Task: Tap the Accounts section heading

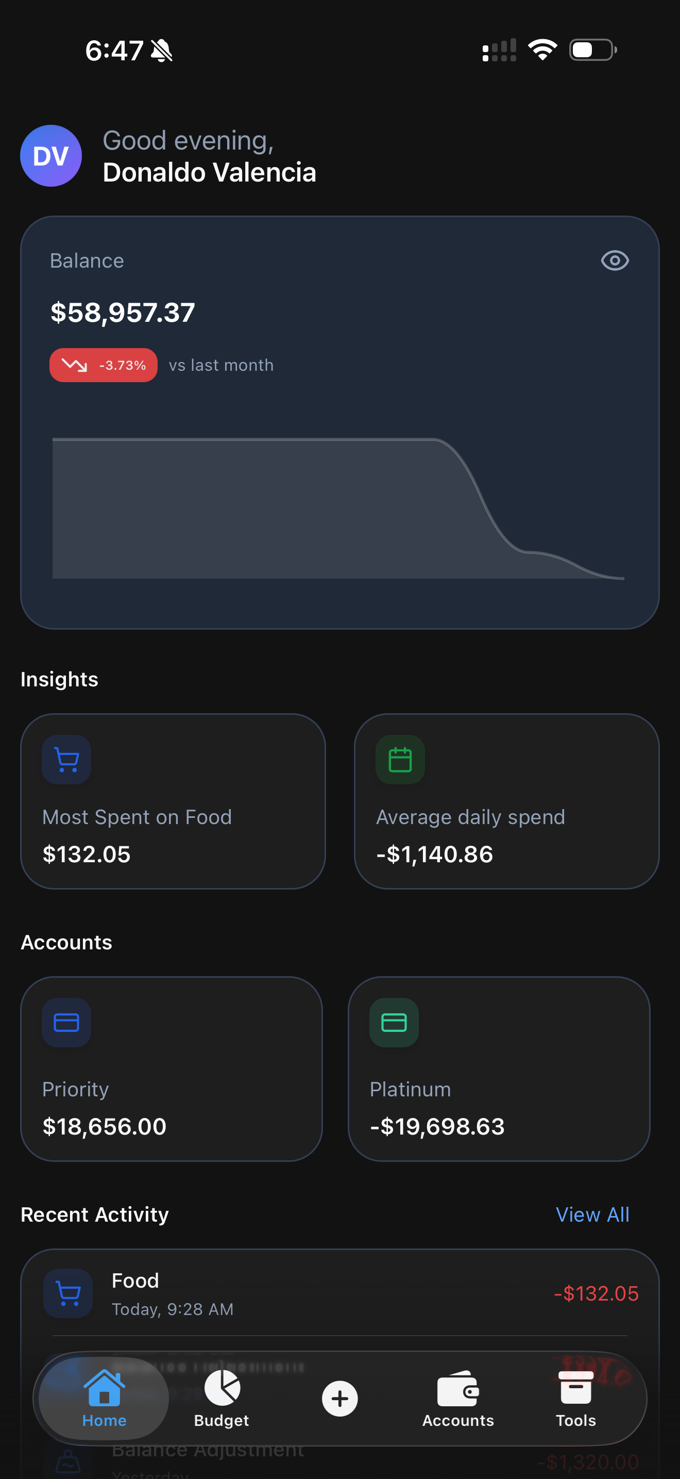Action: (66, 942)
